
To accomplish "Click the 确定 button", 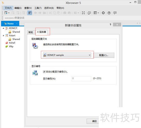I will tap(93, 121).
